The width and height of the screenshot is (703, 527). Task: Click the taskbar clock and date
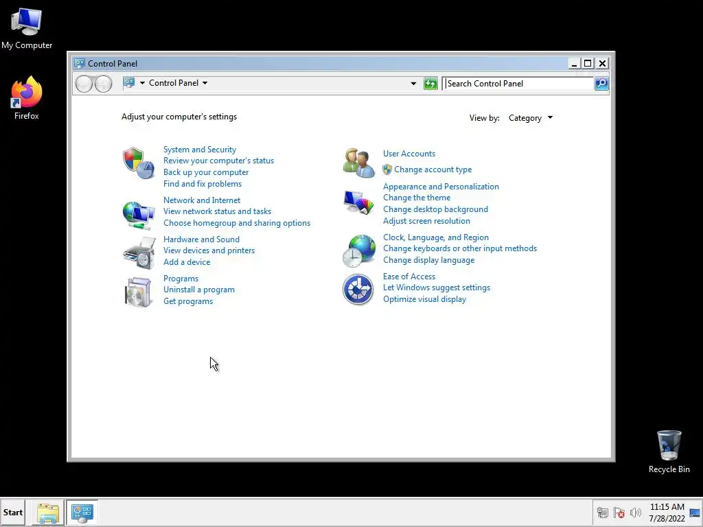click(667, 513)
